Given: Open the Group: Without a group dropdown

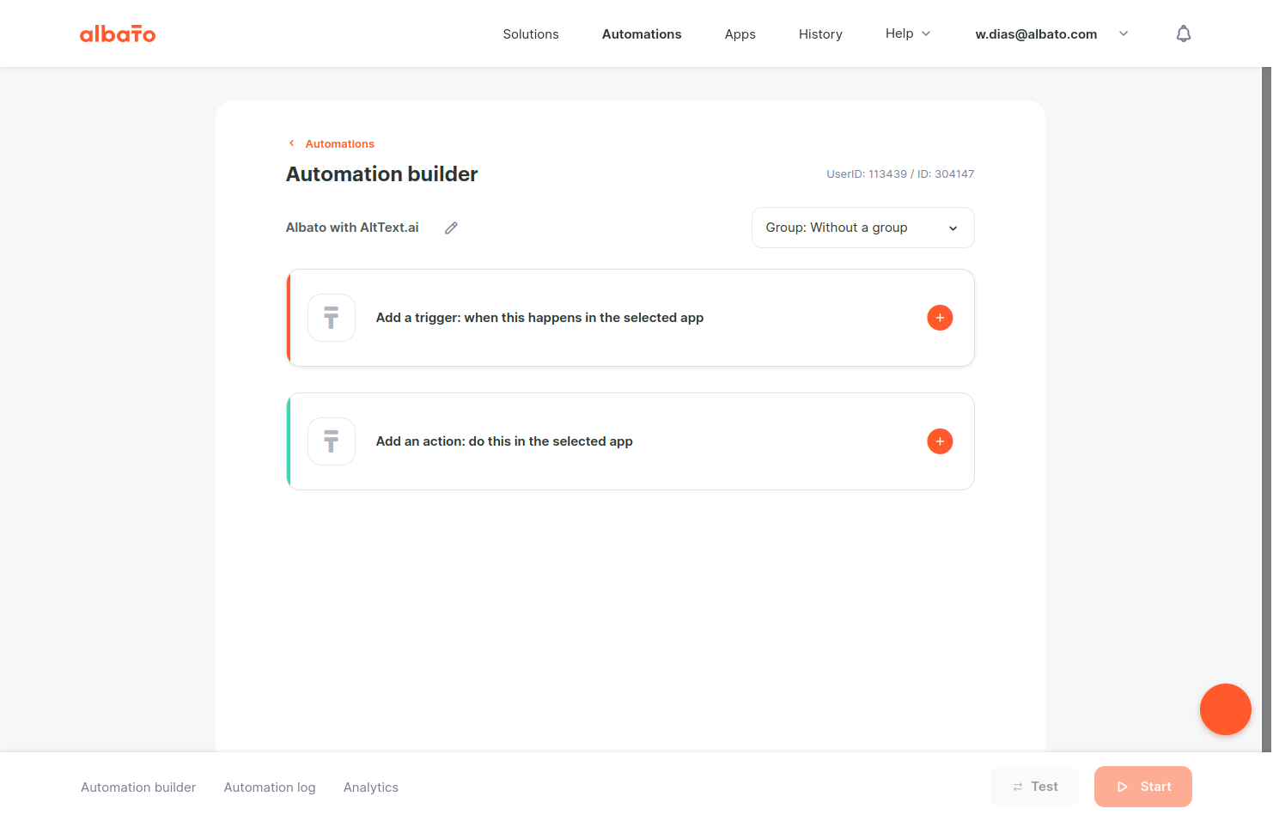Looking at the screenshot, I should tap(862, 228).
